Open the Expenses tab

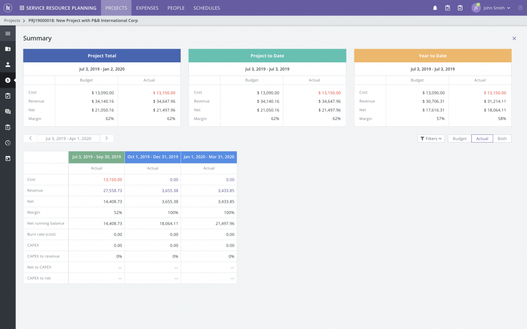point(147,8)
